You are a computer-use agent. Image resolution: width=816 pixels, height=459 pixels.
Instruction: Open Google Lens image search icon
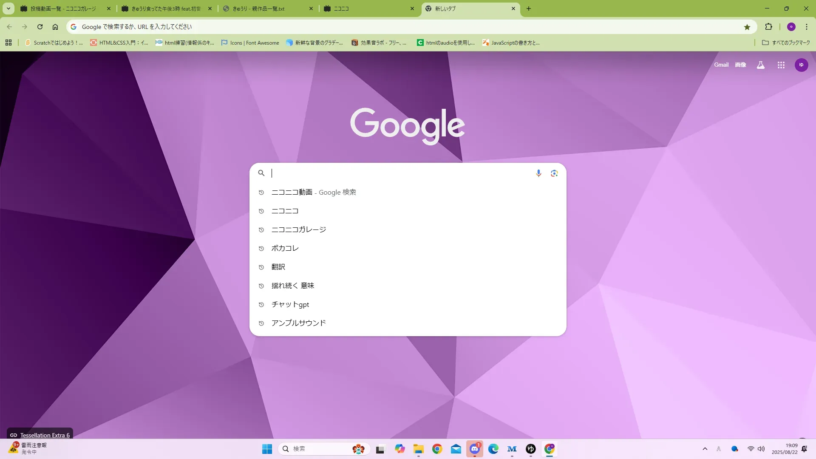tap(554, 173)
